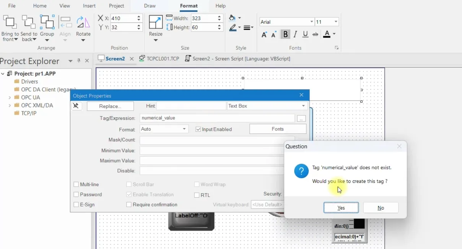Click the pin icon in Object Properties
The width and height of the screenshot is (462, 249).
click(76, 106)
